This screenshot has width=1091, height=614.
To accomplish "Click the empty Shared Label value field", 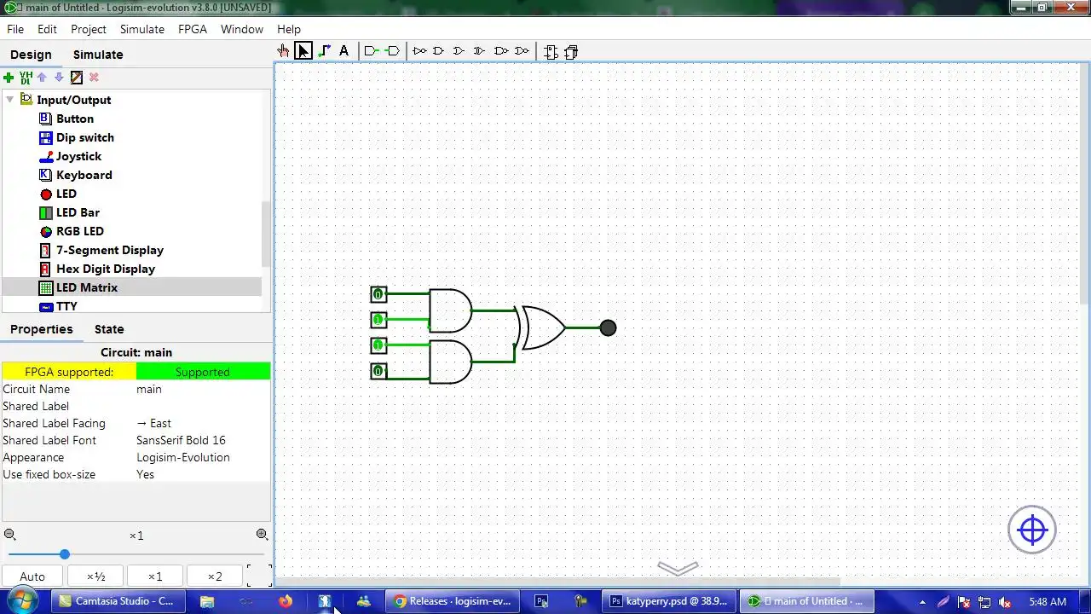I will (x=203, y=406).
